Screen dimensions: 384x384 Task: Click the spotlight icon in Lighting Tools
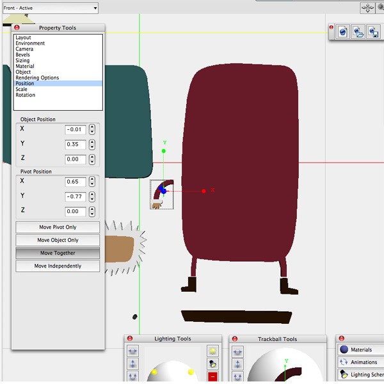point(211,364)
